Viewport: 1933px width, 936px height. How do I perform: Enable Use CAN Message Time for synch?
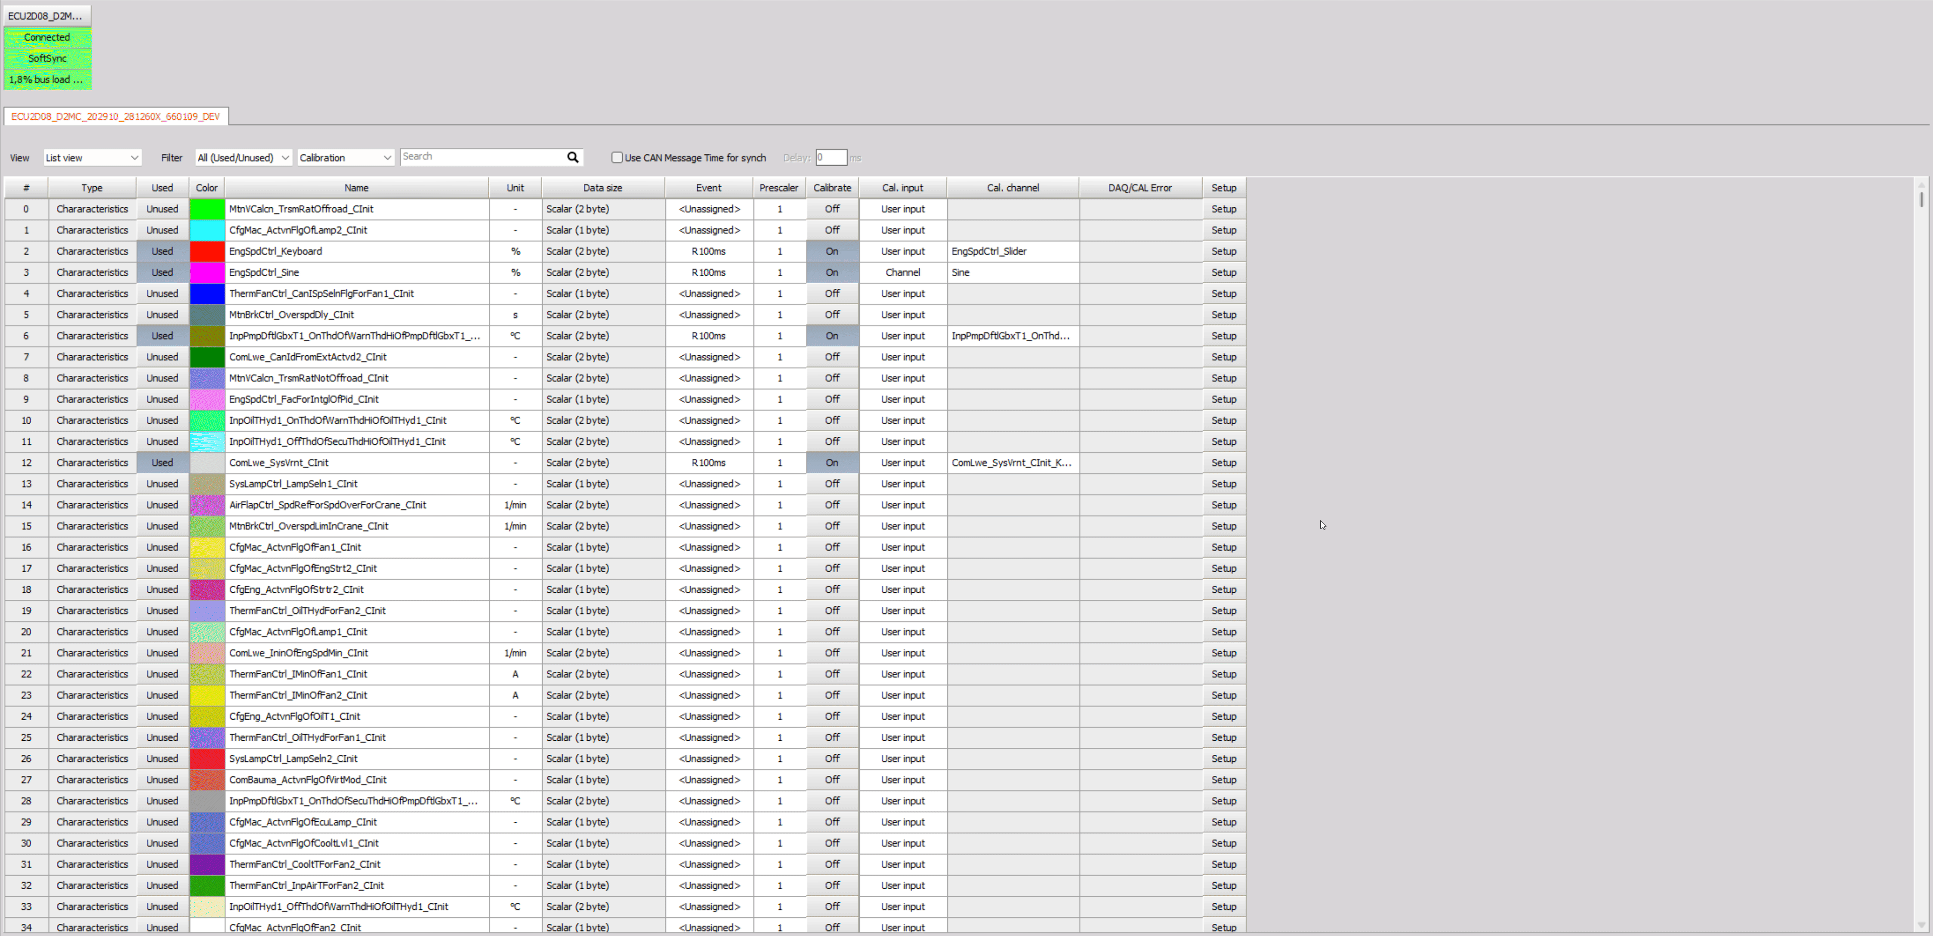617,158
